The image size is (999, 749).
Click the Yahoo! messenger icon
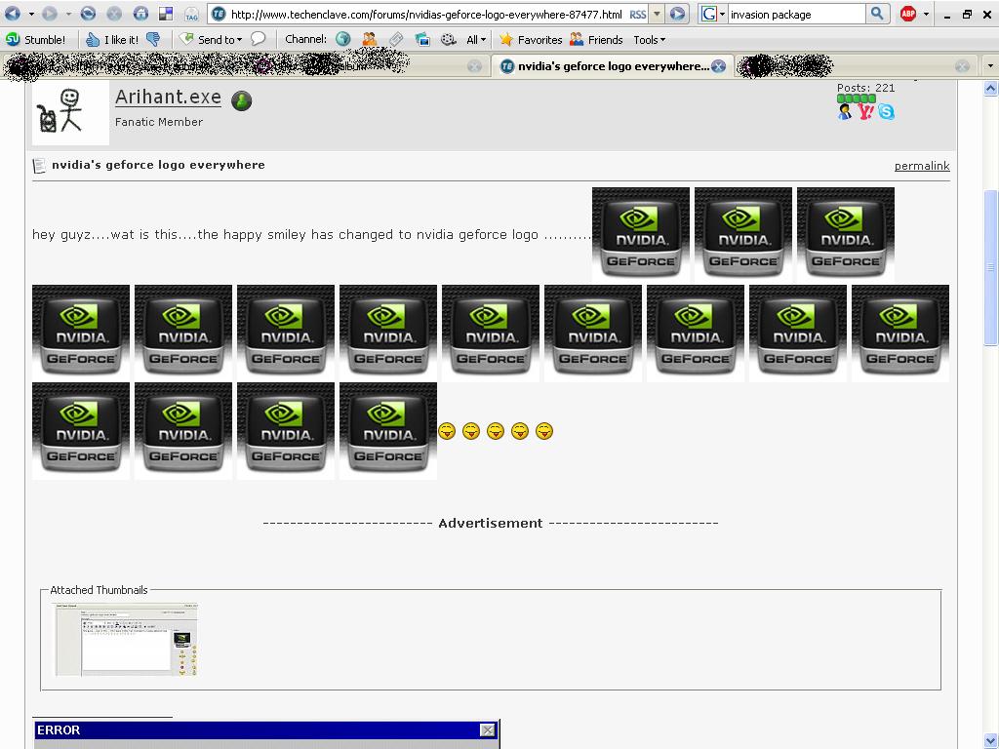[865, 112]
